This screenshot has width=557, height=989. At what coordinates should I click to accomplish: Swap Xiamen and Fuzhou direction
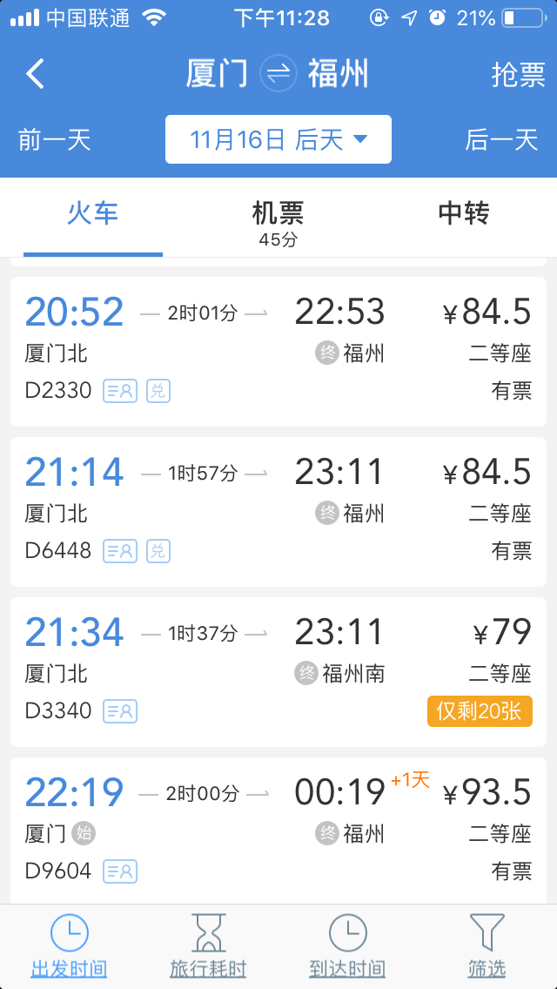(x=278, y=74)
